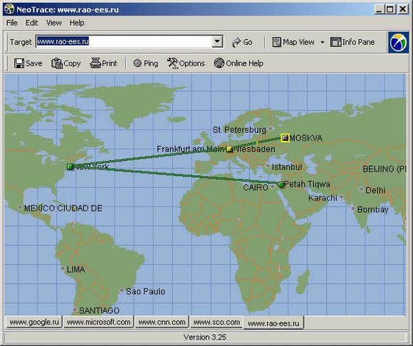
Task: Click the NeoTrace logo icon at right
Action: pos(398,42)
